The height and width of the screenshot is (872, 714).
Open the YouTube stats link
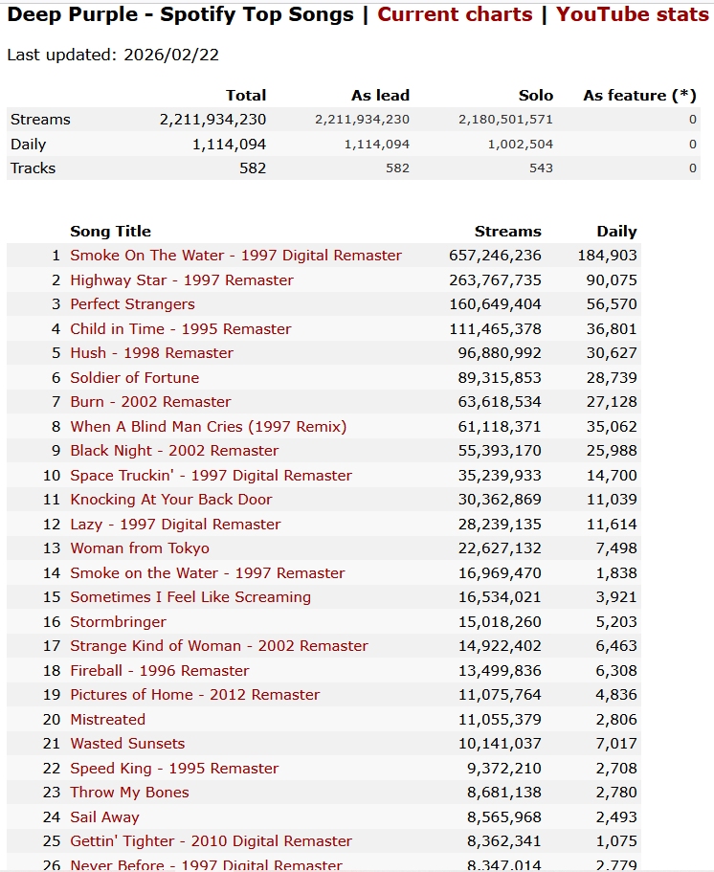point(633,14)
